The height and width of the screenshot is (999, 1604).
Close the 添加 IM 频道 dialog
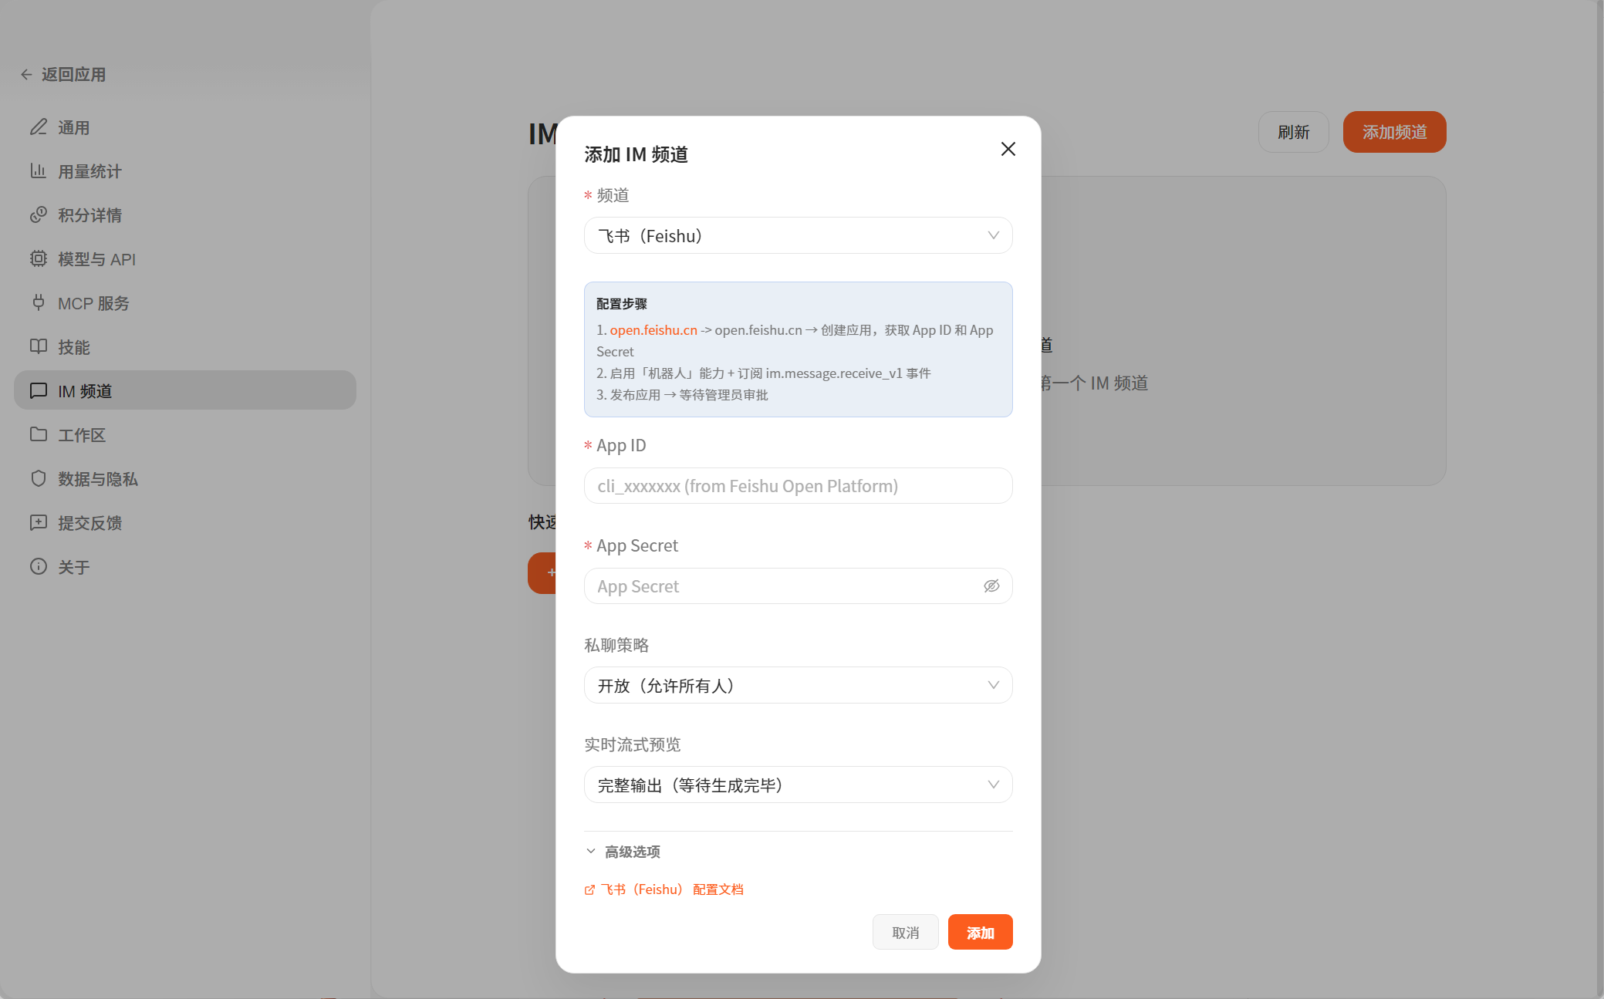click(x=1008, y=149)
